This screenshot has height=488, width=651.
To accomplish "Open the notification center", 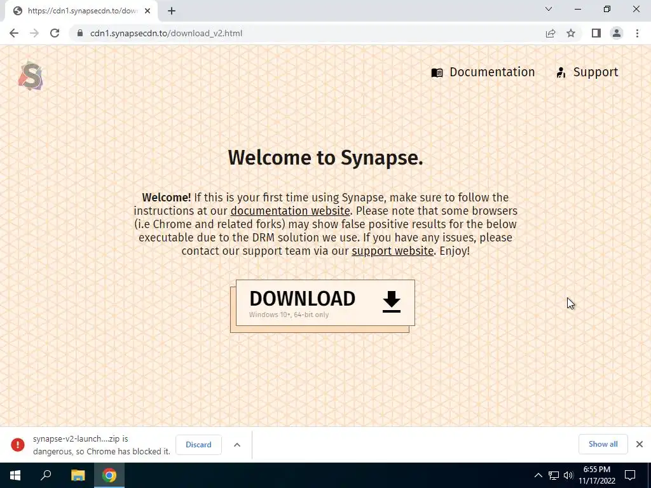I will pos(630,475).
